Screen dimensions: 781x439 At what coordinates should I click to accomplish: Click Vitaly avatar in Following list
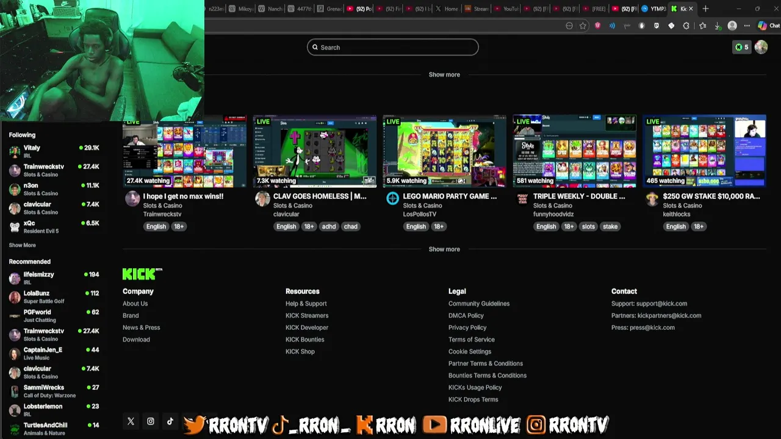click(x=15, y=152)
